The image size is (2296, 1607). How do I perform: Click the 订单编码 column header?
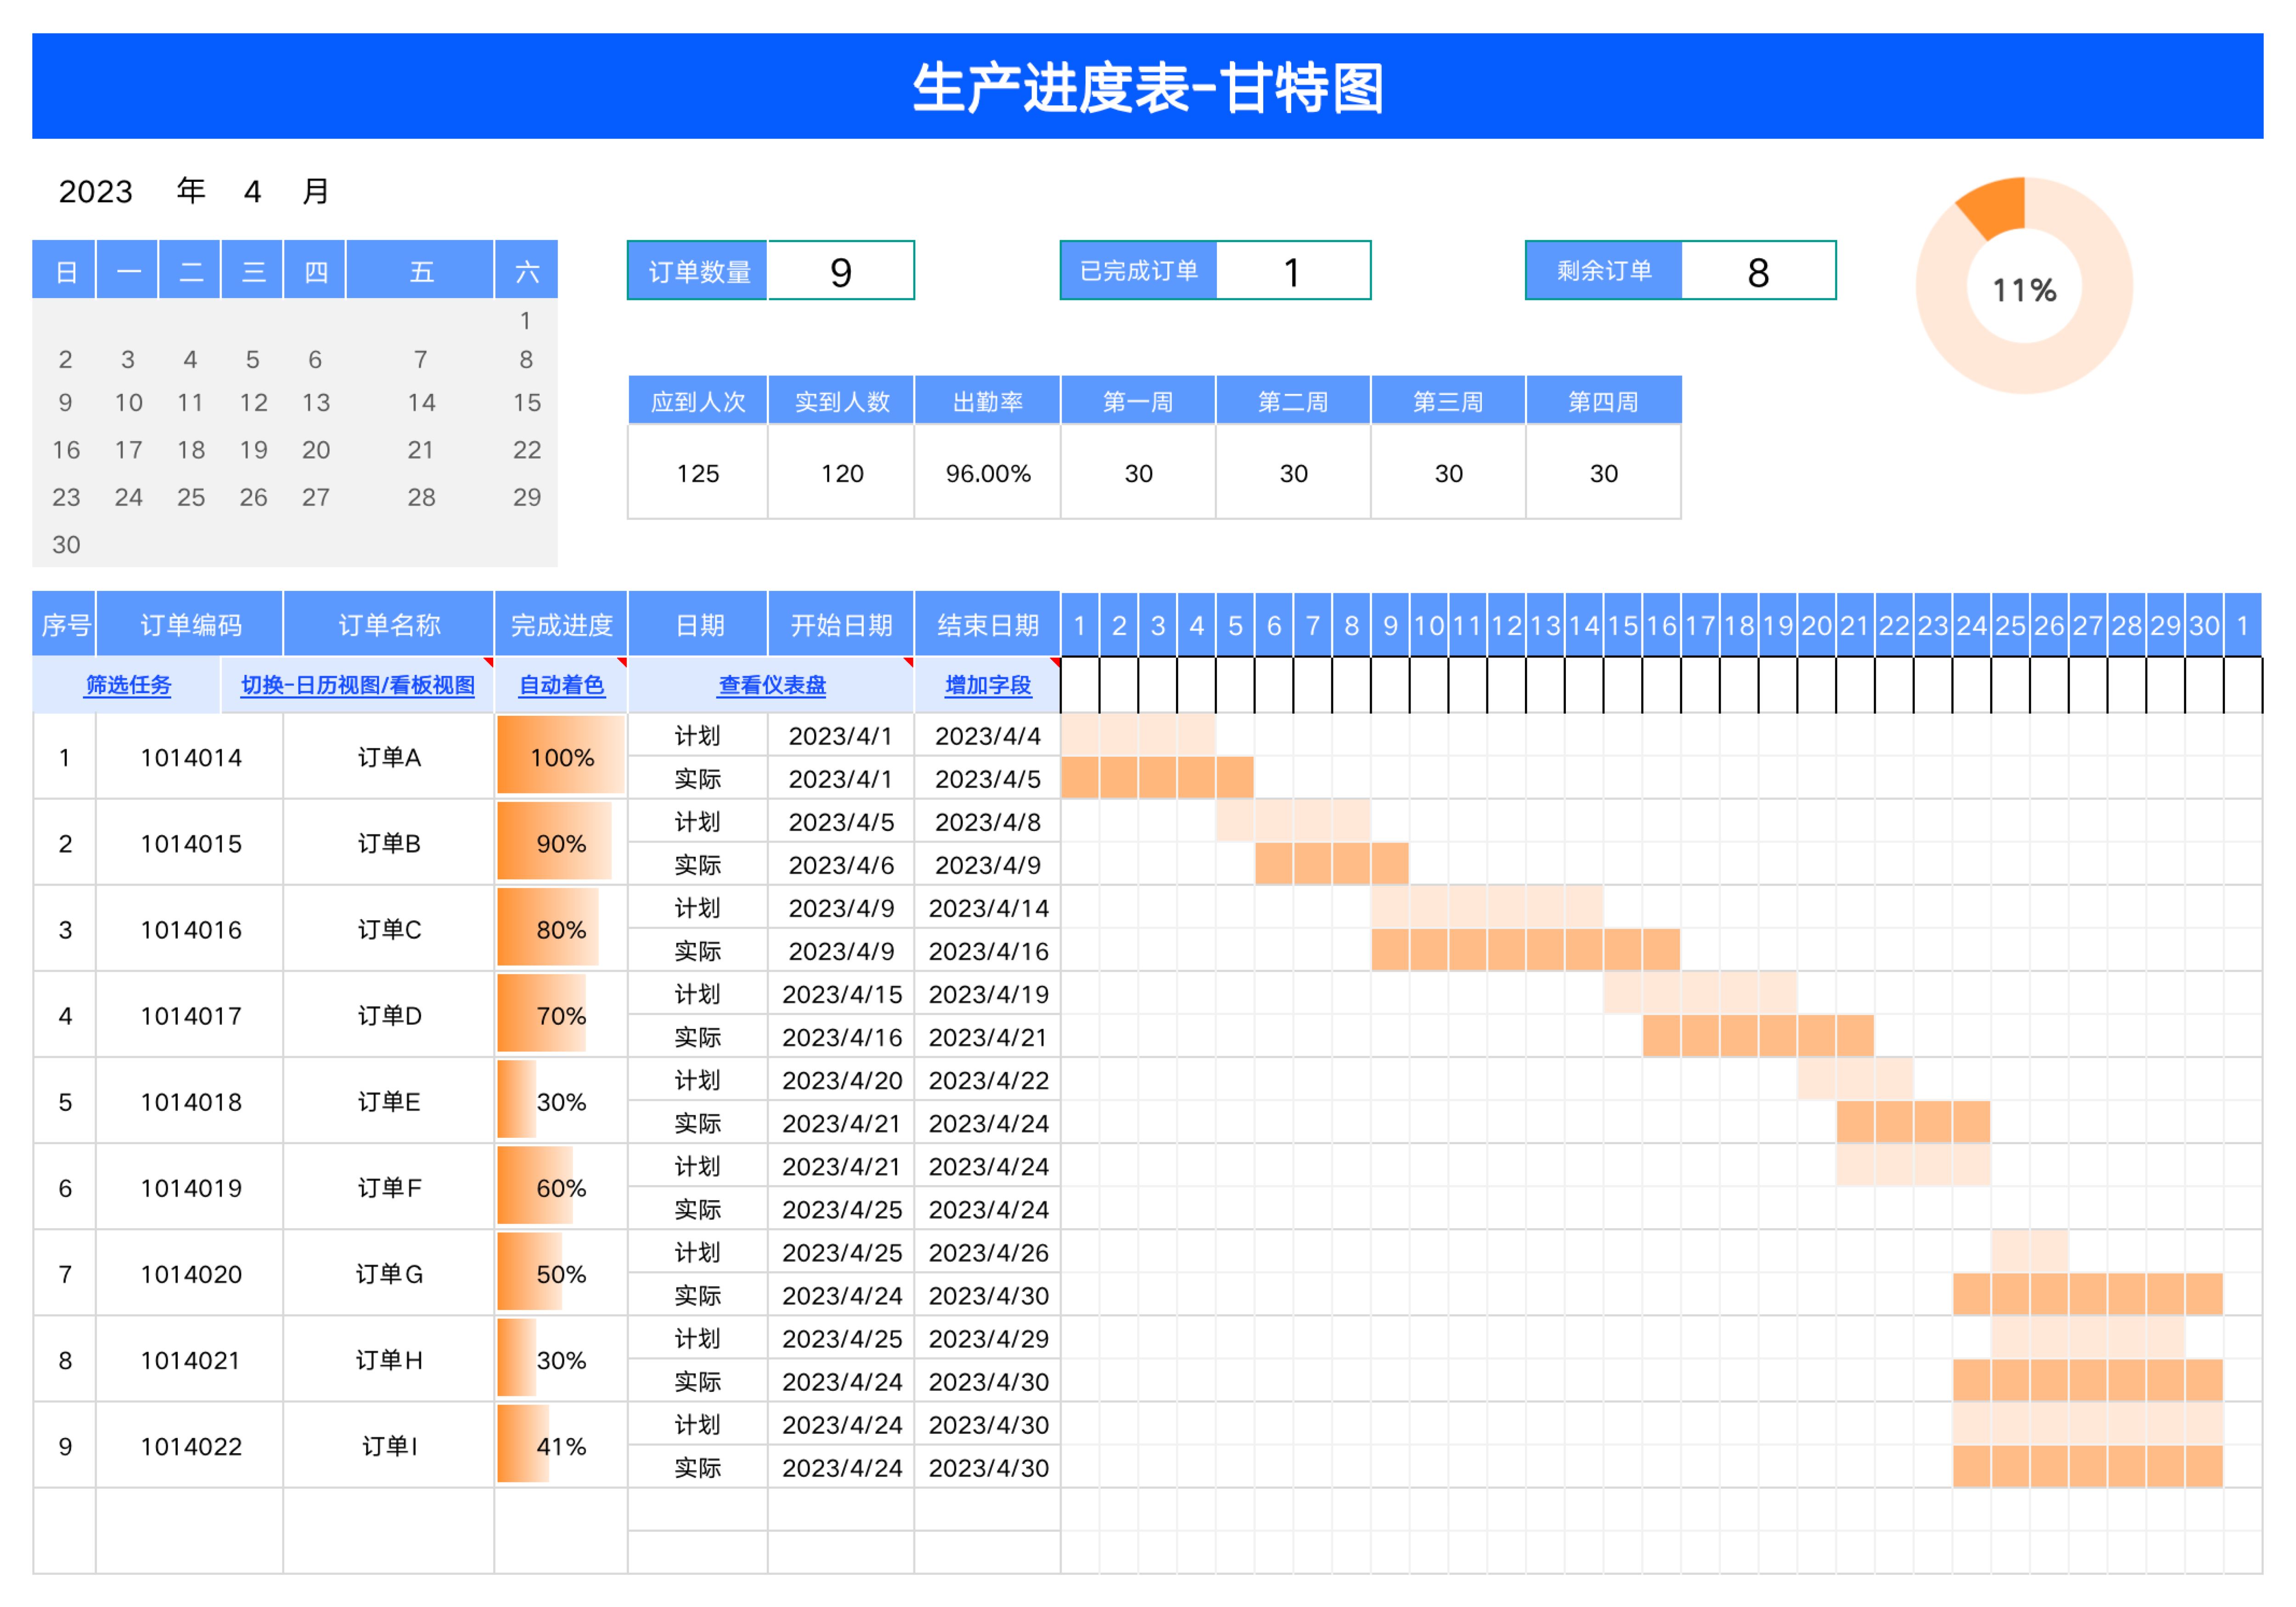coord(190,625)
